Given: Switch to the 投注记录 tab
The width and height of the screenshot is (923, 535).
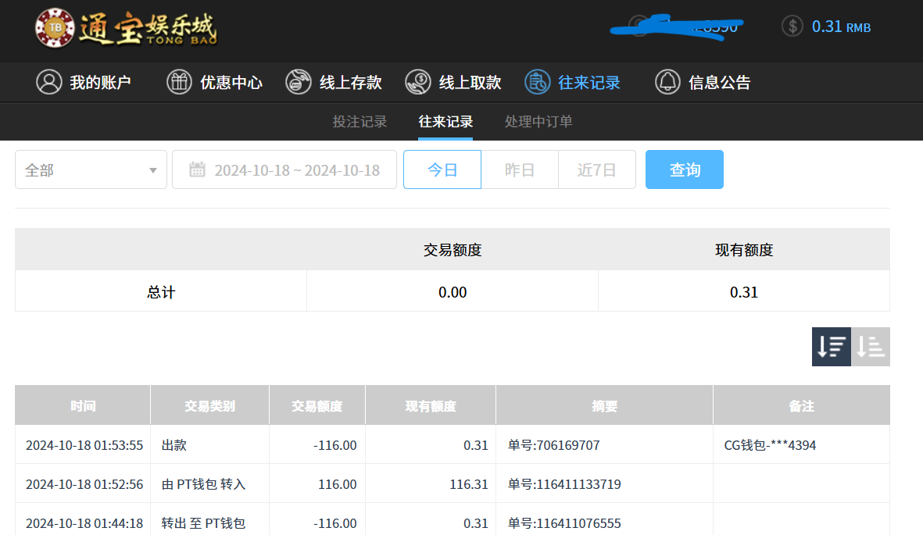Looking at the screenshot, I should (x=360, y=122).
